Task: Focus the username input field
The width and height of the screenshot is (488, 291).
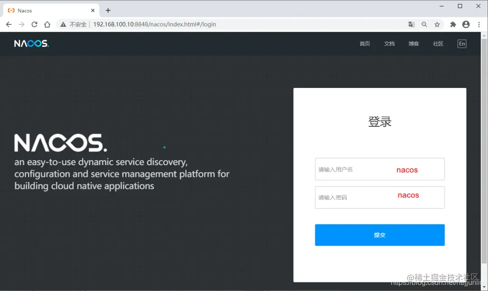Action: [380, 169]
